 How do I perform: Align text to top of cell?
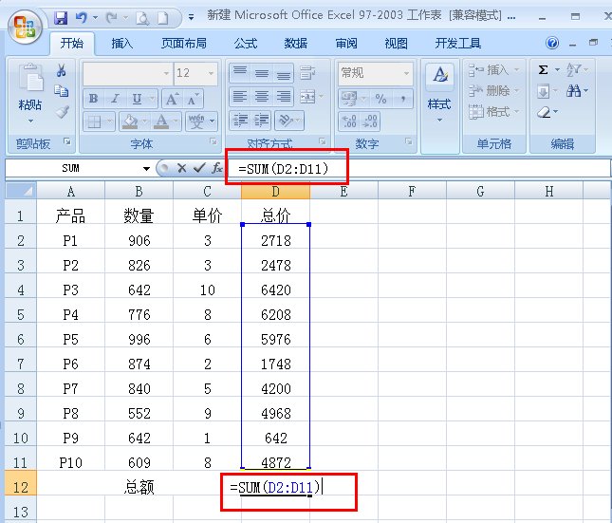[x=240, y=72]
